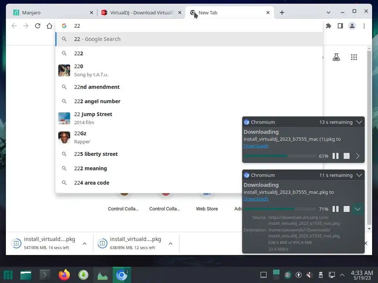Click the 71% download progress bar

(x=280, y=209)
